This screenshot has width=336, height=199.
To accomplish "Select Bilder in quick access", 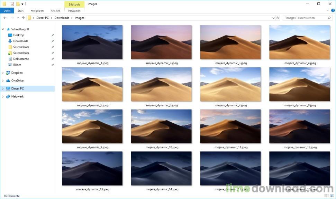I will click(17, 65).
